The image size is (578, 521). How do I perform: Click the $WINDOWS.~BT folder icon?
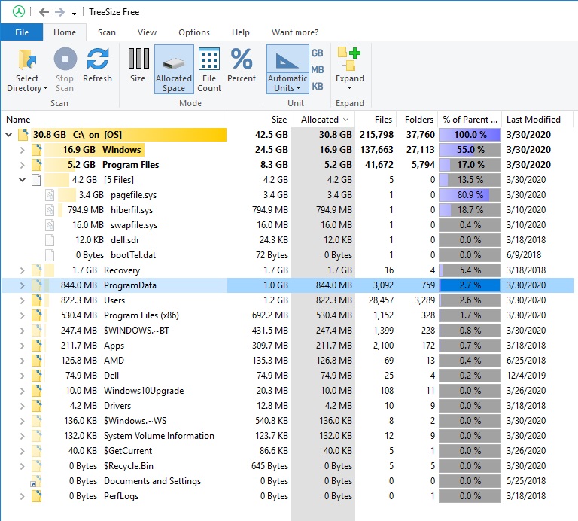36,331
